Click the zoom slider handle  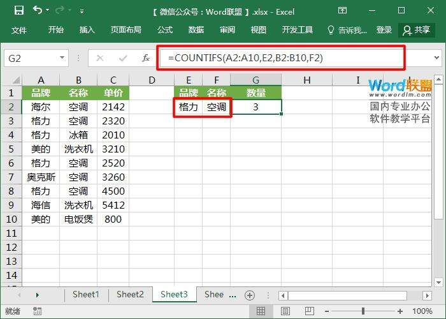(363, 311)
